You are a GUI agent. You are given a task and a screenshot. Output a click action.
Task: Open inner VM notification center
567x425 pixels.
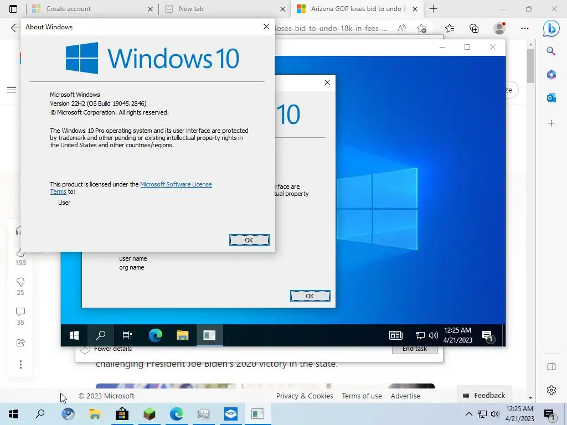tap(487, 336)
